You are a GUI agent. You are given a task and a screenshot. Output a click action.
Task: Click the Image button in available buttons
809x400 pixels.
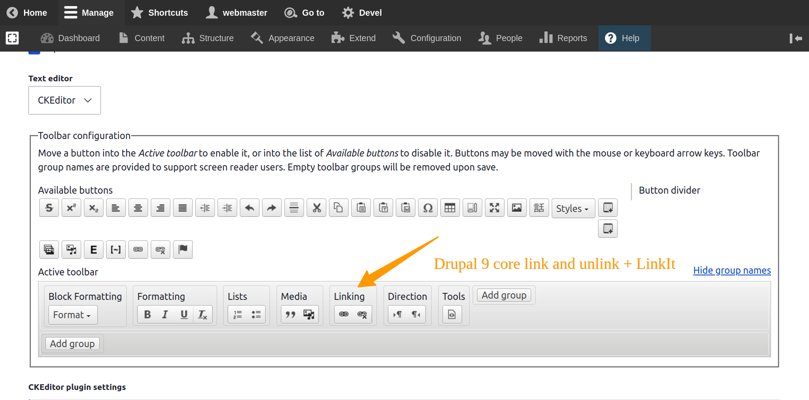[x=517, y=208]
